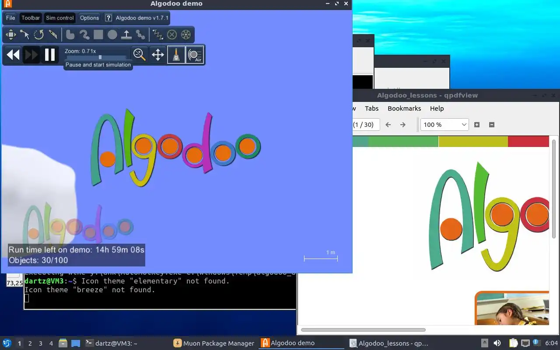Select the Fixate tool
560x350 pixels.
(x=172, y=35)
